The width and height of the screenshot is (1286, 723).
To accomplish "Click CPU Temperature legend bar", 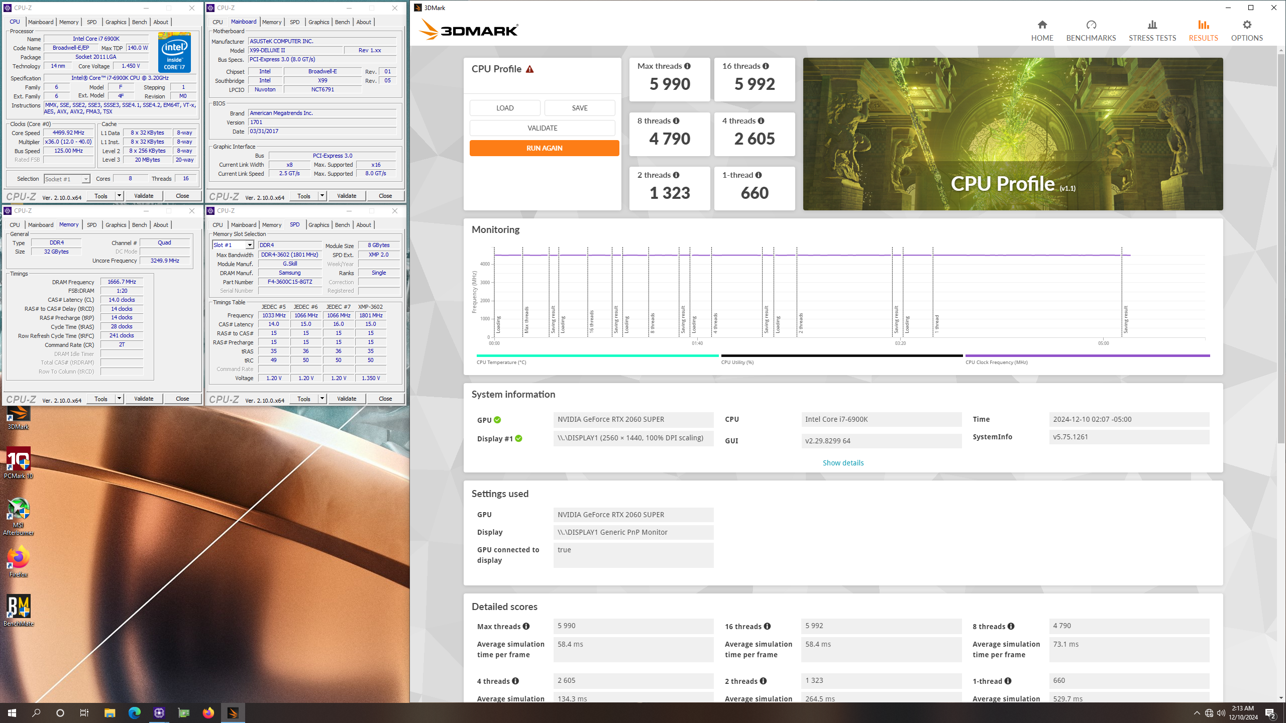I will point(597,356).
